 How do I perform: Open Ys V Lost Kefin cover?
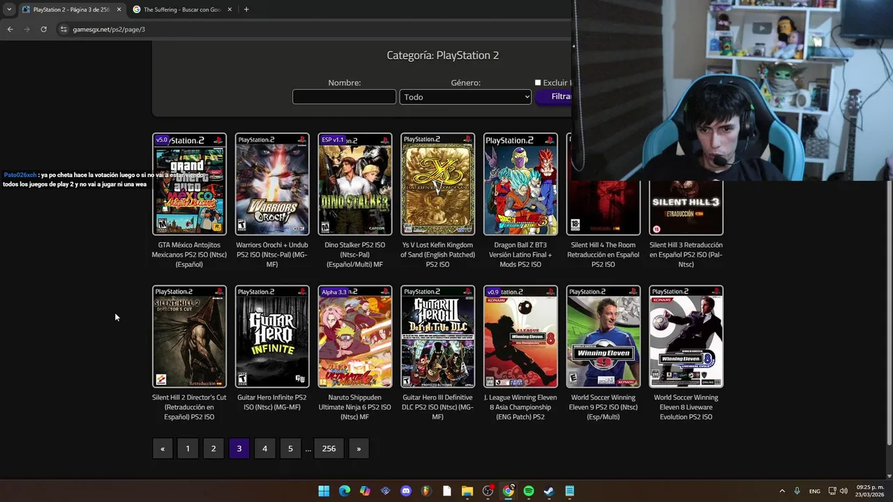tap(437, 184)
